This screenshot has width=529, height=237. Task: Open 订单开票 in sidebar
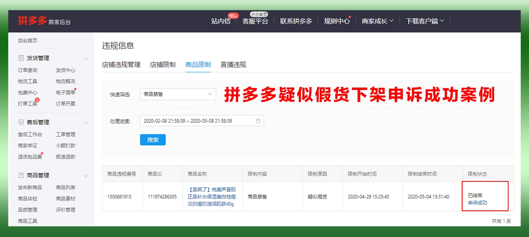pos(66,104)
